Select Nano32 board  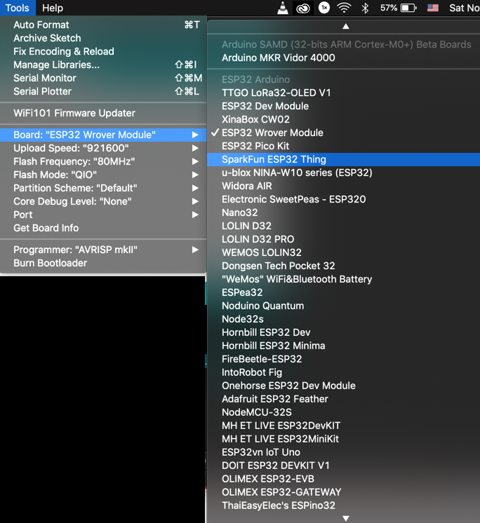tap(343, 213)
